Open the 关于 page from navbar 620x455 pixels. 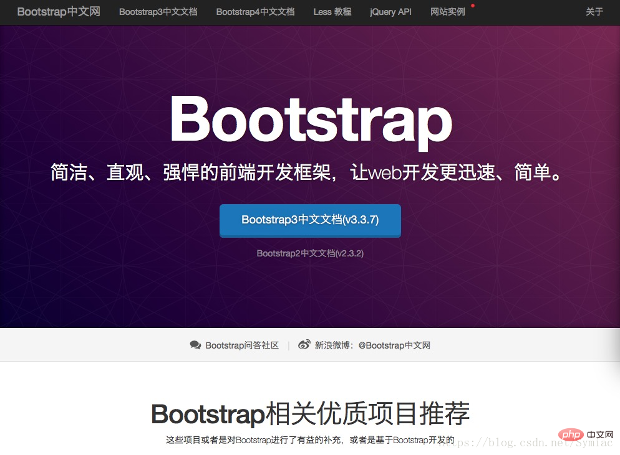click(x=594, y=12)
